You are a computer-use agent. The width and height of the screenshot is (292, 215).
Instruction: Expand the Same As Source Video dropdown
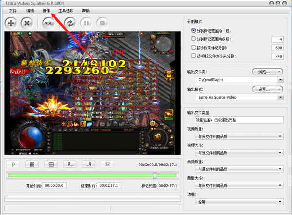[280, 97]
